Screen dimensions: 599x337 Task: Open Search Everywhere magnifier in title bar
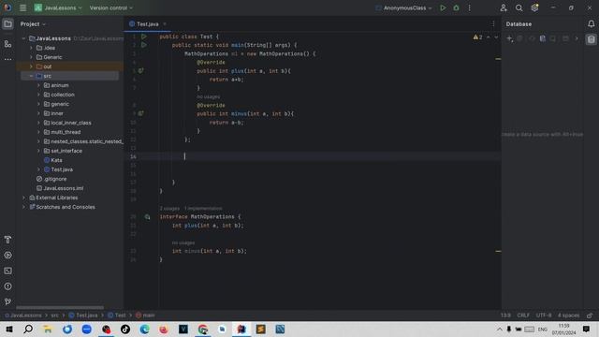519,7
